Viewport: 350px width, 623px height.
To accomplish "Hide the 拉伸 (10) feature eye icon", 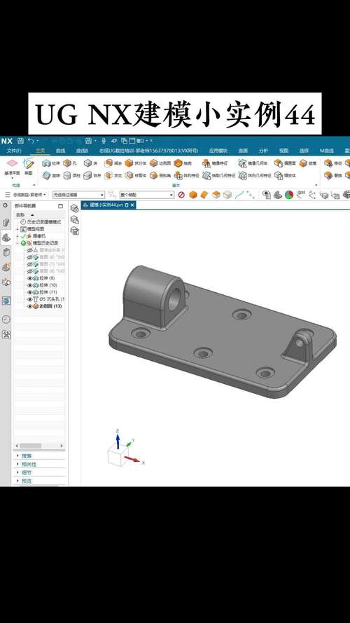I will pyautogui.click(x=30, y=285).
